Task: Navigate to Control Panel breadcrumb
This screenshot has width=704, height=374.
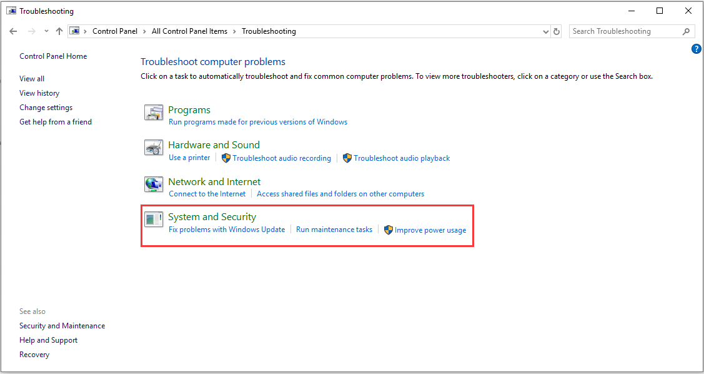Action: (115, 31)
